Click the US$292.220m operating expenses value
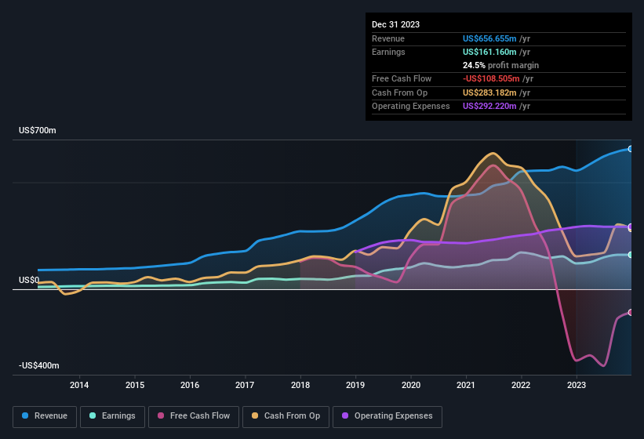644x439 pixels. pyautogui.click(x=489, y=107)
